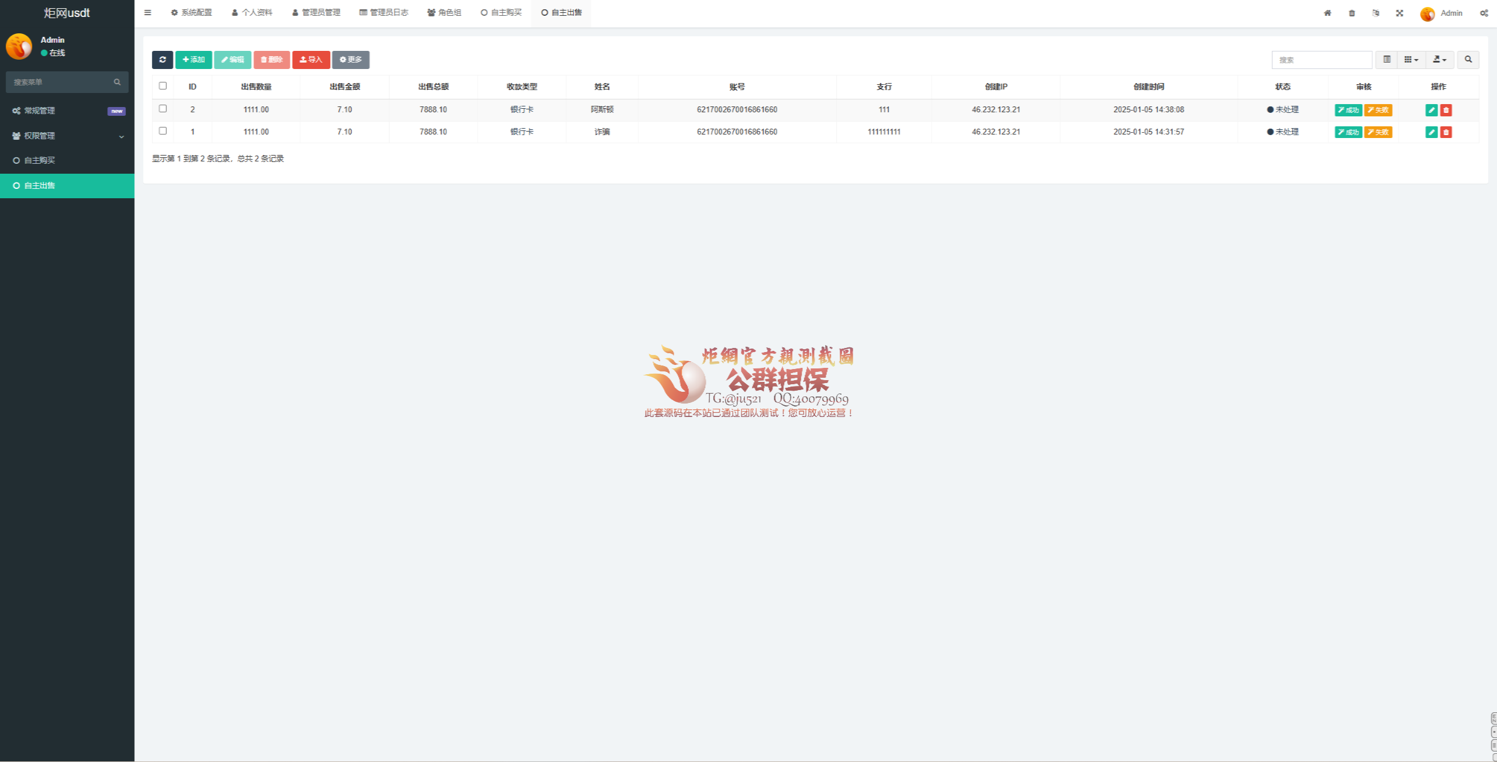
Task: Click the dark refresh table button
Action: [x=162, y=60]
